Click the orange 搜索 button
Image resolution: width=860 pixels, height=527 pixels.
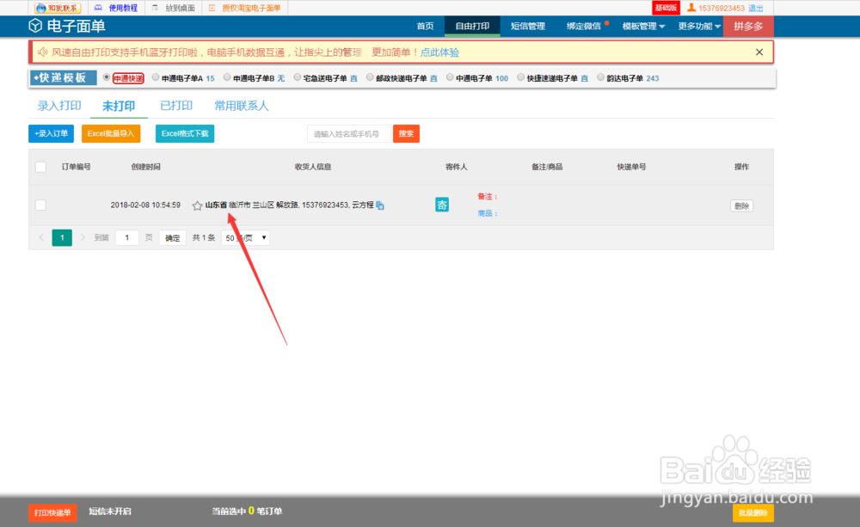click(x=407, y=134)
